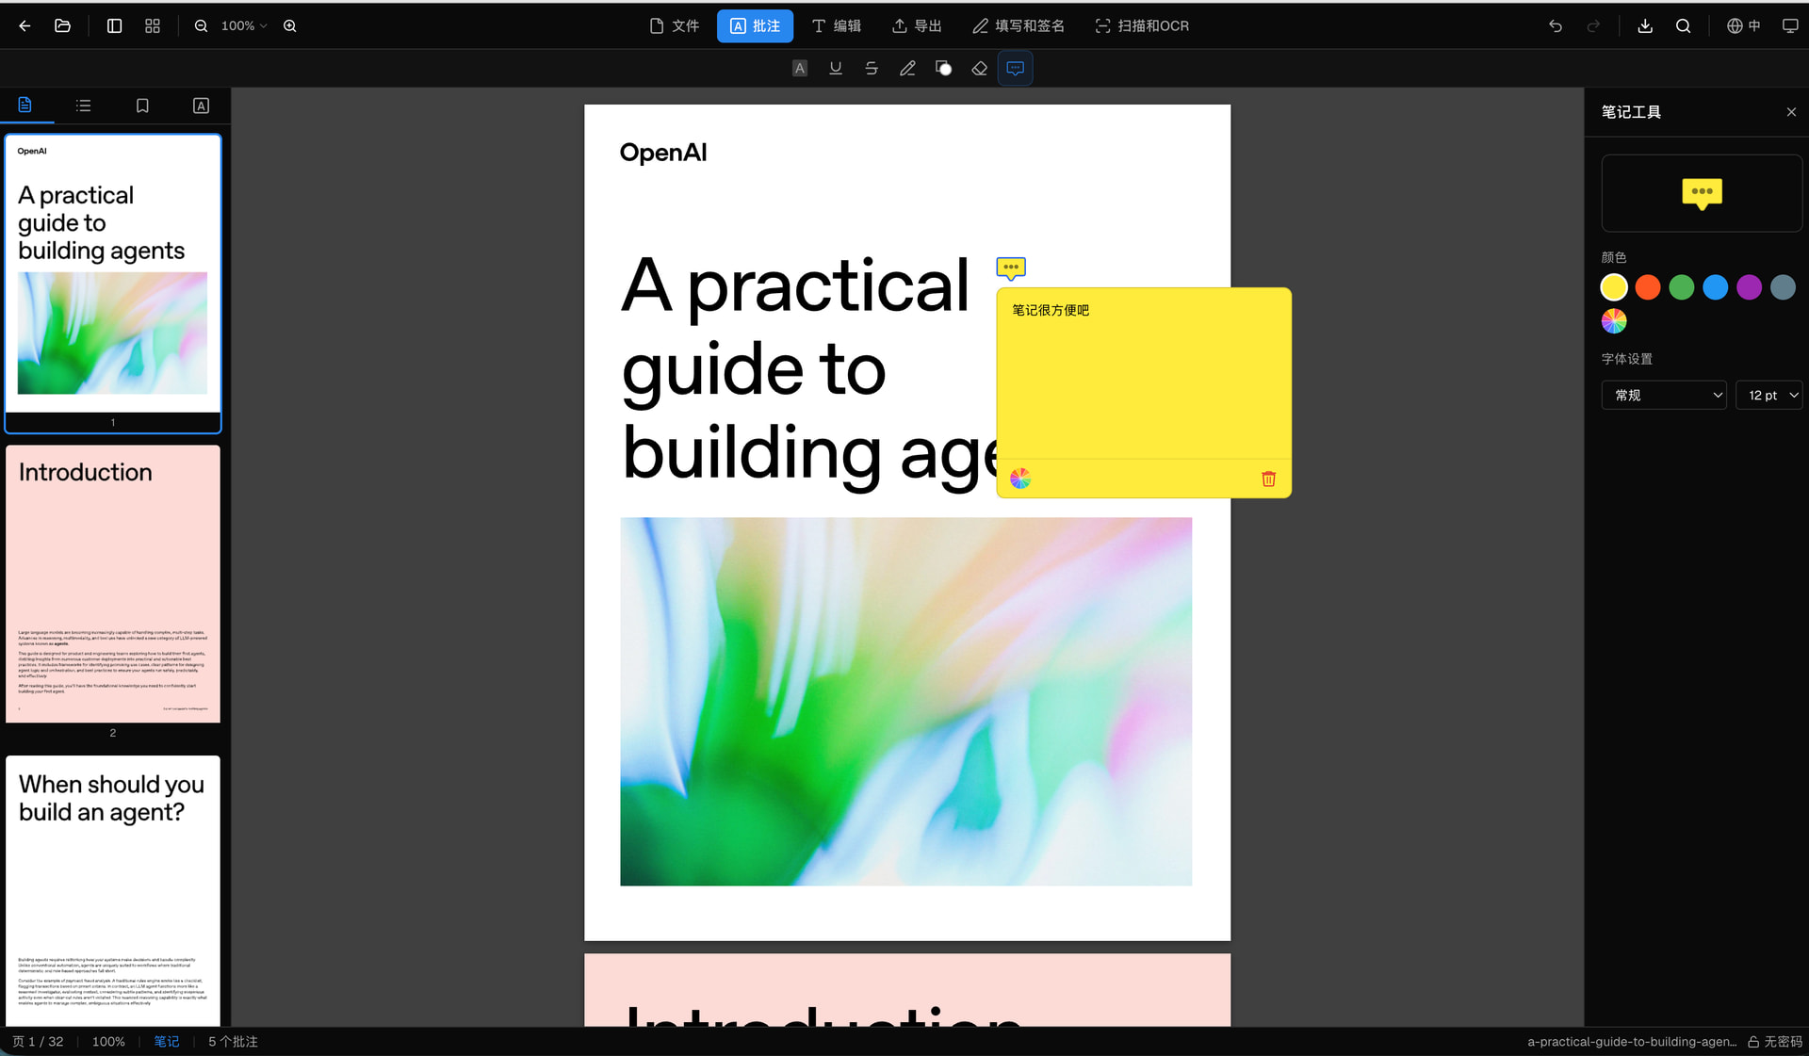
Task: Undo the last action
Action: [x=1556, y=26]
